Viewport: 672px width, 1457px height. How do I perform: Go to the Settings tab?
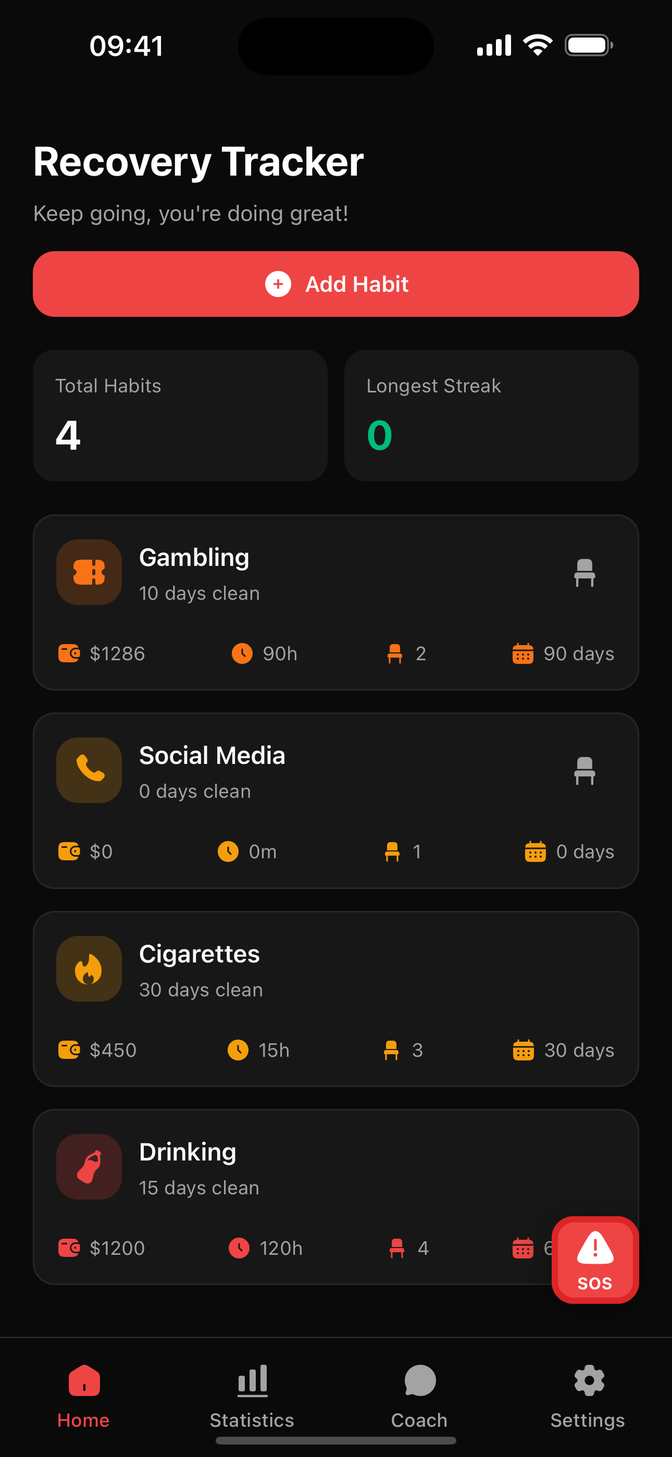pyautogui.click(x=588, y=1393)
